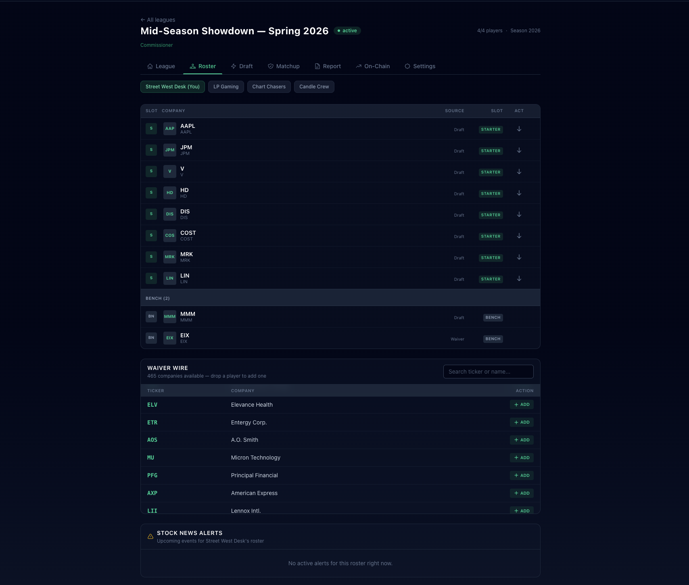The width and height of the screenshot is (689, 585).
Task: Click the HD ticker badge icon
Action: pos(170,193)
